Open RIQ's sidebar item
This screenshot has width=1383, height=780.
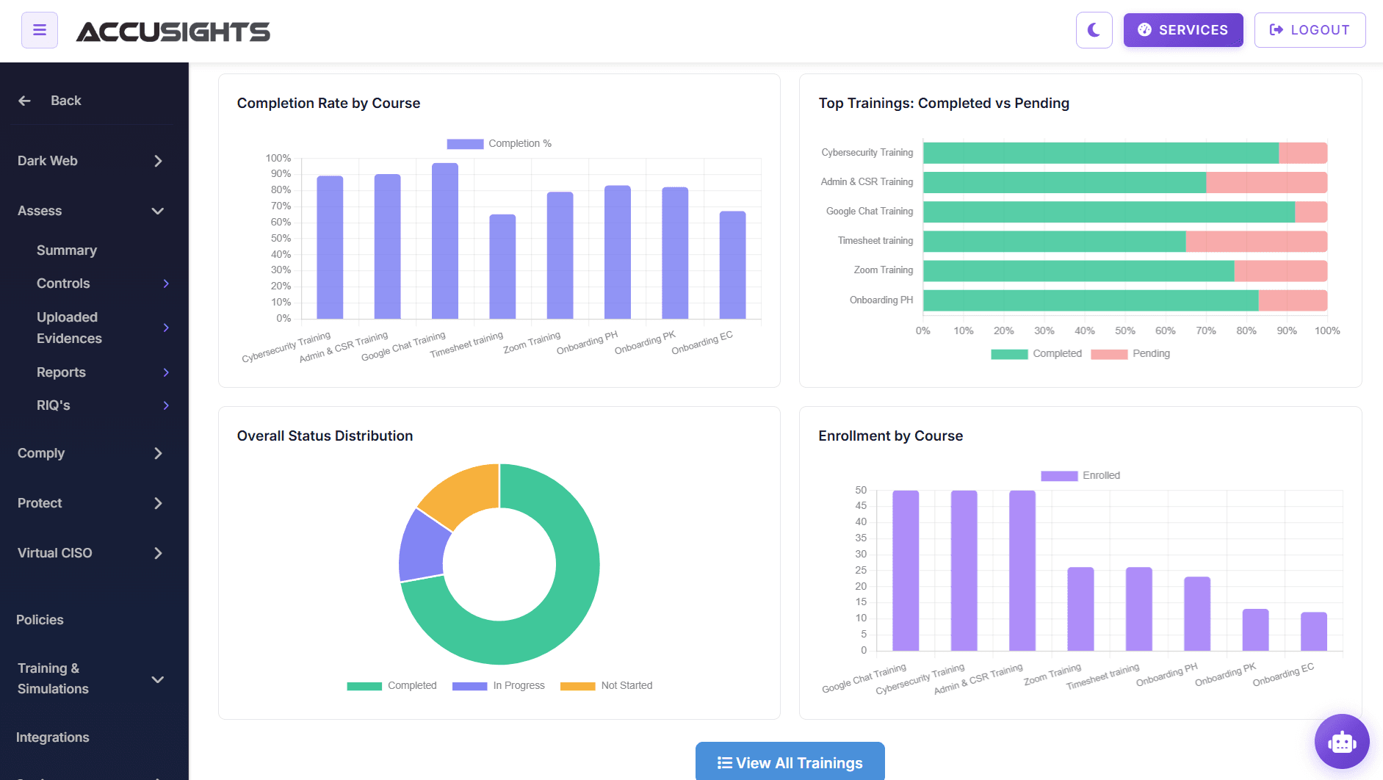[54, 405]
